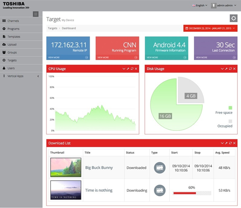The width and height of the screenshot is (241, 208).
Task: Click the Big Buck Bunny video type icon
Action: pyautogui.click(x=160, y=168)
